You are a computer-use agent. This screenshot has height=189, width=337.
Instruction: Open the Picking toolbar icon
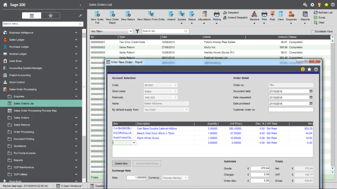click(217, 14)
